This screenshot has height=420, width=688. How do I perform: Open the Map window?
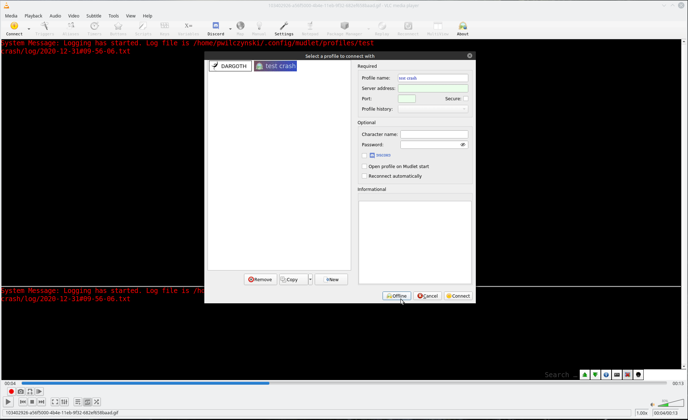(240, 29)
